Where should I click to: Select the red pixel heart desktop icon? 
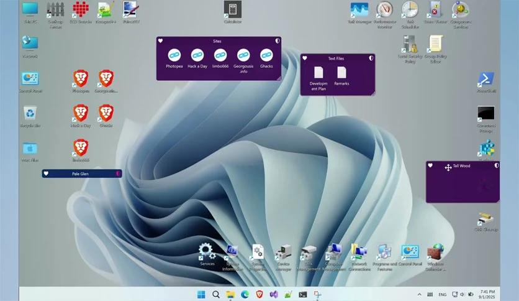pyautogui.click(x=81, y=12)
